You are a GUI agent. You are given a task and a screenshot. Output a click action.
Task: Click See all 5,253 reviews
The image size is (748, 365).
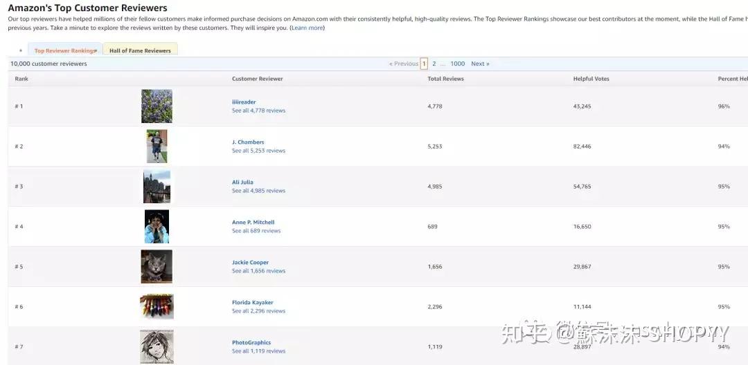click(x=258, y=151)
